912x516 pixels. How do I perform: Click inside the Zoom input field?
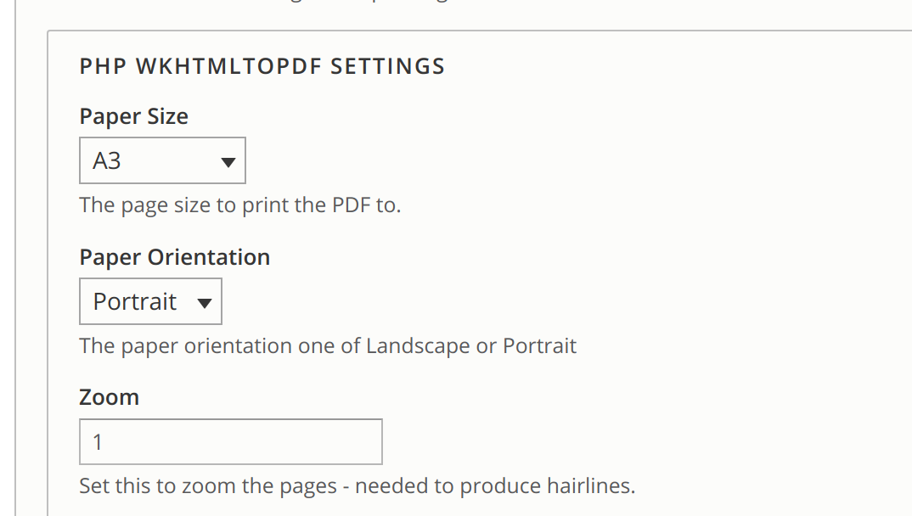pos(229,441)
